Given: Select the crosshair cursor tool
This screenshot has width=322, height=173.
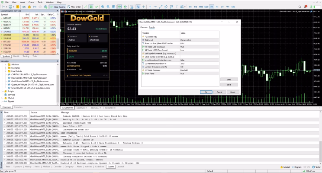Looking at the screenshot, I should point(144,7).
